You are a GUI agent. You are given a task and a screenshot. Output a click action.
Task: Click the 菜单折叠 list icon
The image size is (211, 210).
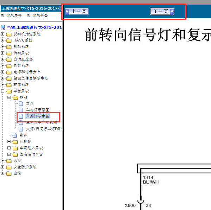(x=28, y=15)
